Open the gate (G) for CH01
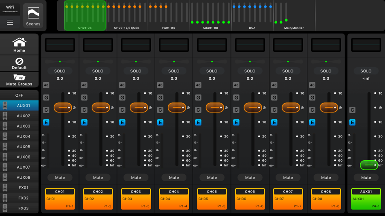 (x=46, y=97)
